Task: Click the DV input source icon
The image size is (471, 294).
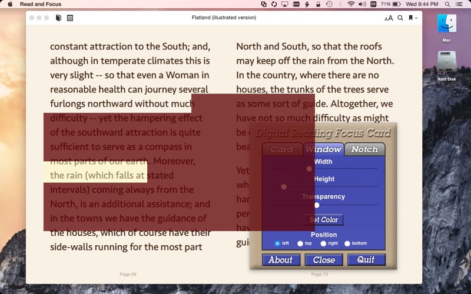Action: point(373,4)
